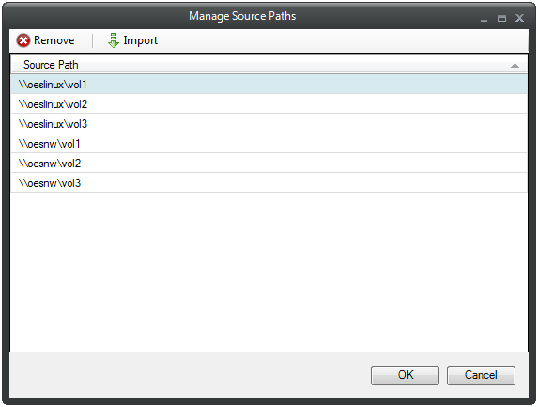Click the Remove label in the toolbar
Image resolution: width=538 pixels, height=407 pixels.
54,40
